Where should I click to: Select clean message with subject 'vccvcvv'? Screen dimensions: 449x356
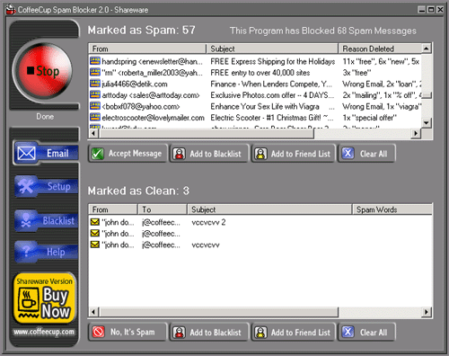[x=260, y=245]
